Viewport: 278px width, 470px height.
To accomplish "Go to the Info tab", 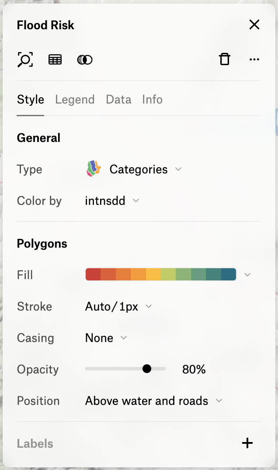I will tap(153, 100).
